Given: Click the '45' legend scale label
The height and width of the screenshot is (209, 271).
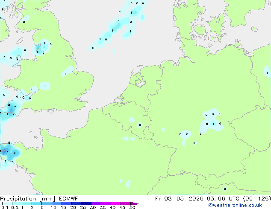Looking at the screenshot, I should click(122, 207).
